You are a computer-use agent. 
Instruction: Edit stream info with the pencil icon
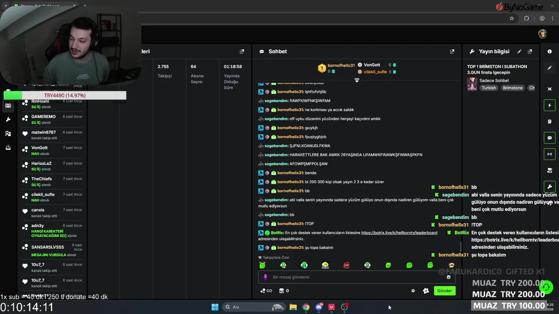[519, 51]
